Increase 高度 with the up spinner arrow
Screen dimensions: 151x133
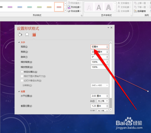[x=107, y=46]
